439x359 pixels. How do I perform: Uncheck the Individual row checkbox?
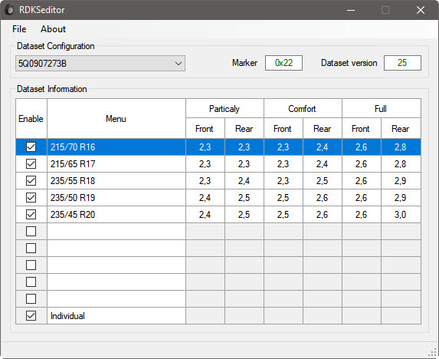coord(31,316)
